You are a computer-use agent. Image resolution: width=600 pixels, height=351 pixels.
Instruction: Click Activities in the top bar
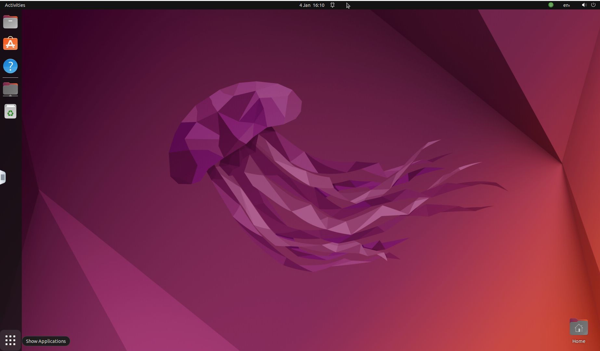pos(15,5)
